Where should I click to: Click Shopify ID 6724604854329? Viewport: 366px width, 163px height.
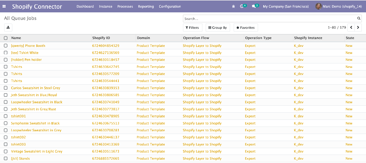(x=106, y=46)
